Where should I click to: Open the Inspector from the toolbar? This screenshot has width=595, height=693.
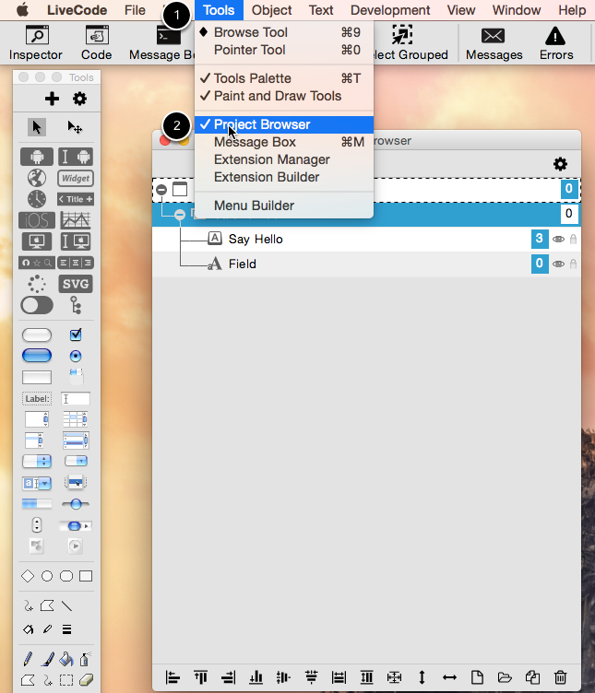pos(36,42)
